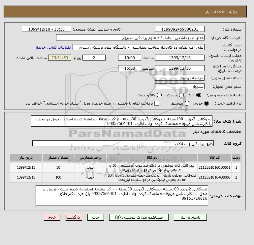
Task: Click the تیوب unit cell
Action: [x=90, y=167]
